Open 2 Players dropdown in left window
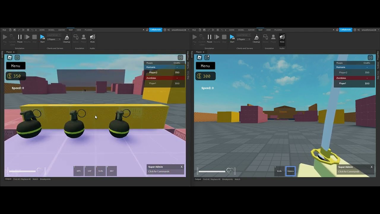 (x=54, y=39)
